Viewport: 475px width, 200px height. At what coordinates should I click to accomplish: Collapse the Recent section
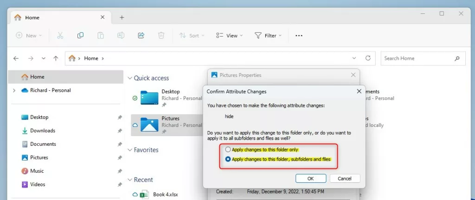click(130, 180)
